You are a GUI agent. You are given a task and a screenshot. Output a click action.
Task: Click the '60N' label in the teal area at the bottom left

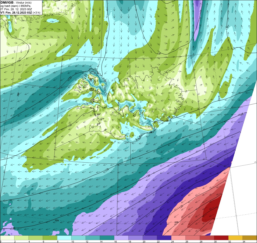[57, 220]
